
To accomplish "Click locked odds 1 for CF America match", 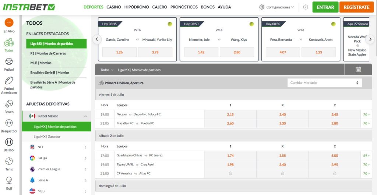I will [x=230, y=173].
